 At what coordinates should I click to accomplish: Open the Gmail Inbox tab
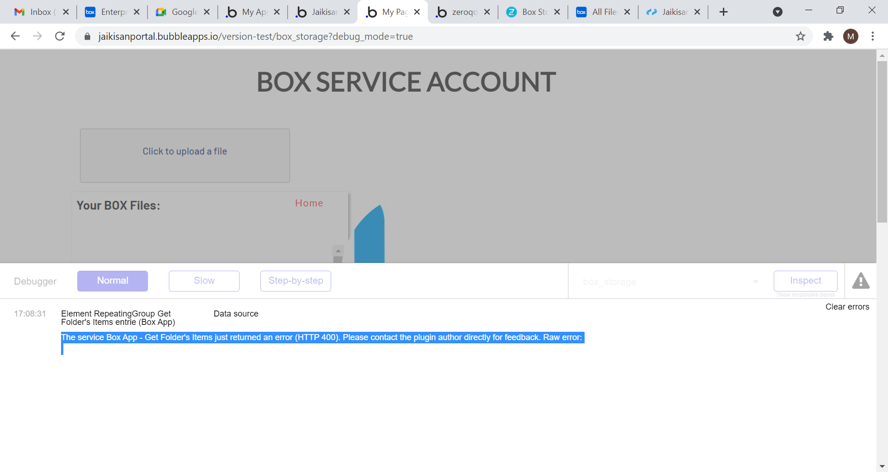pyautogui.click(x=33, y=12)
